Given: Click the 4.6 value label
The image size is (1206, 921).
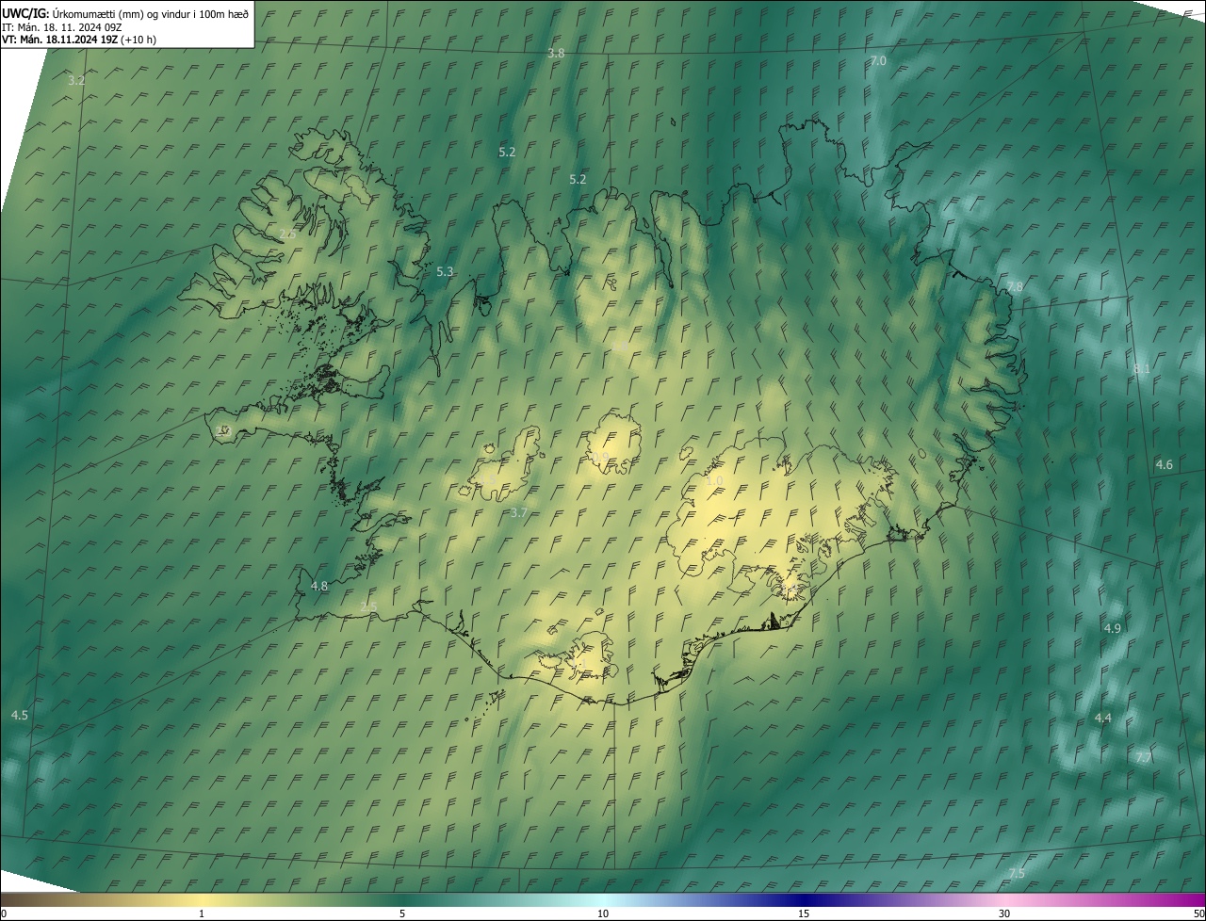Looking at the screenshot, I should tap(1165, 465).
